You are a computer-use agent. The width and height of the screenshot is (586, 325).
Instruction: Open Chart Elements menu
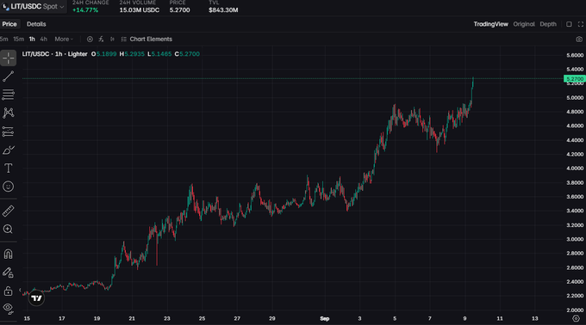click(x=146, y=40)
